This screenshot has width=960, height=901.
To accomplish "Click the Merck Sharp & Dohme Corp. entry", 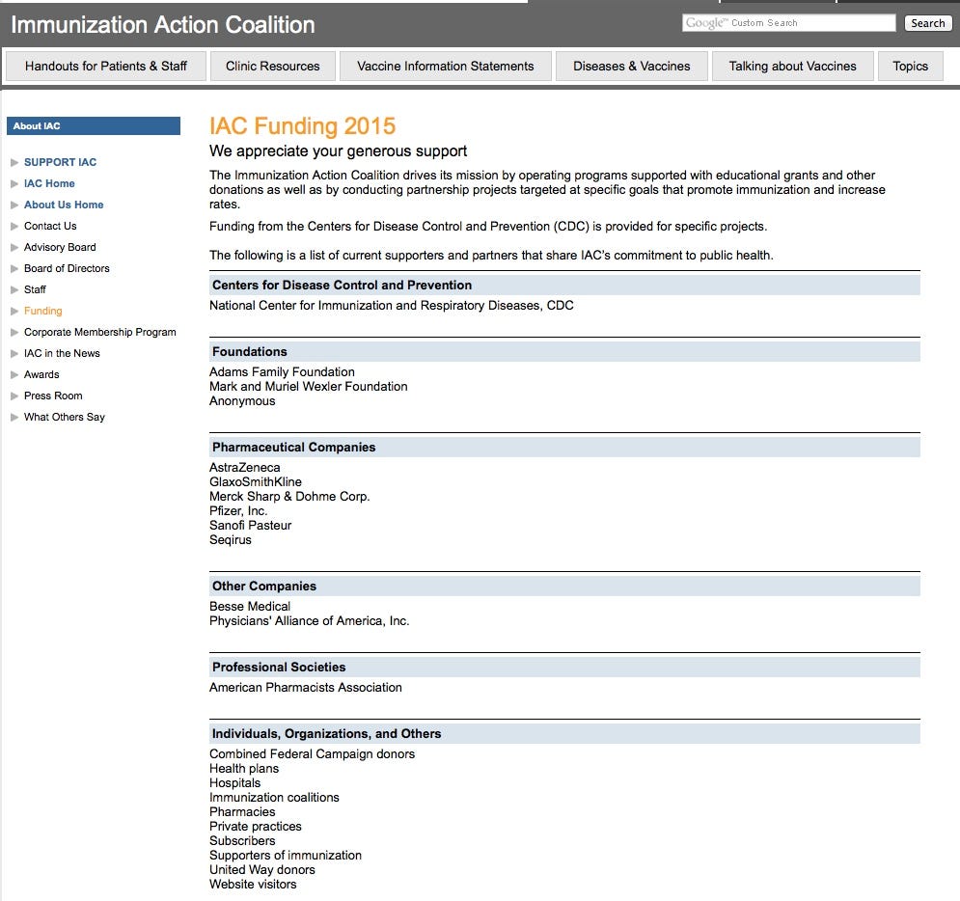I will (x=289, y=497).
